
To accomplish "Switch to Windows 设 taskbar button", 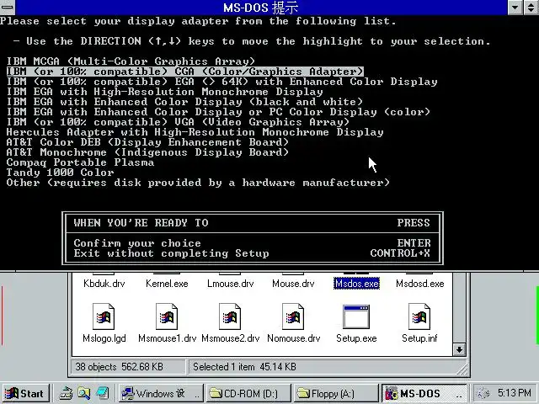I will point(161,393).
